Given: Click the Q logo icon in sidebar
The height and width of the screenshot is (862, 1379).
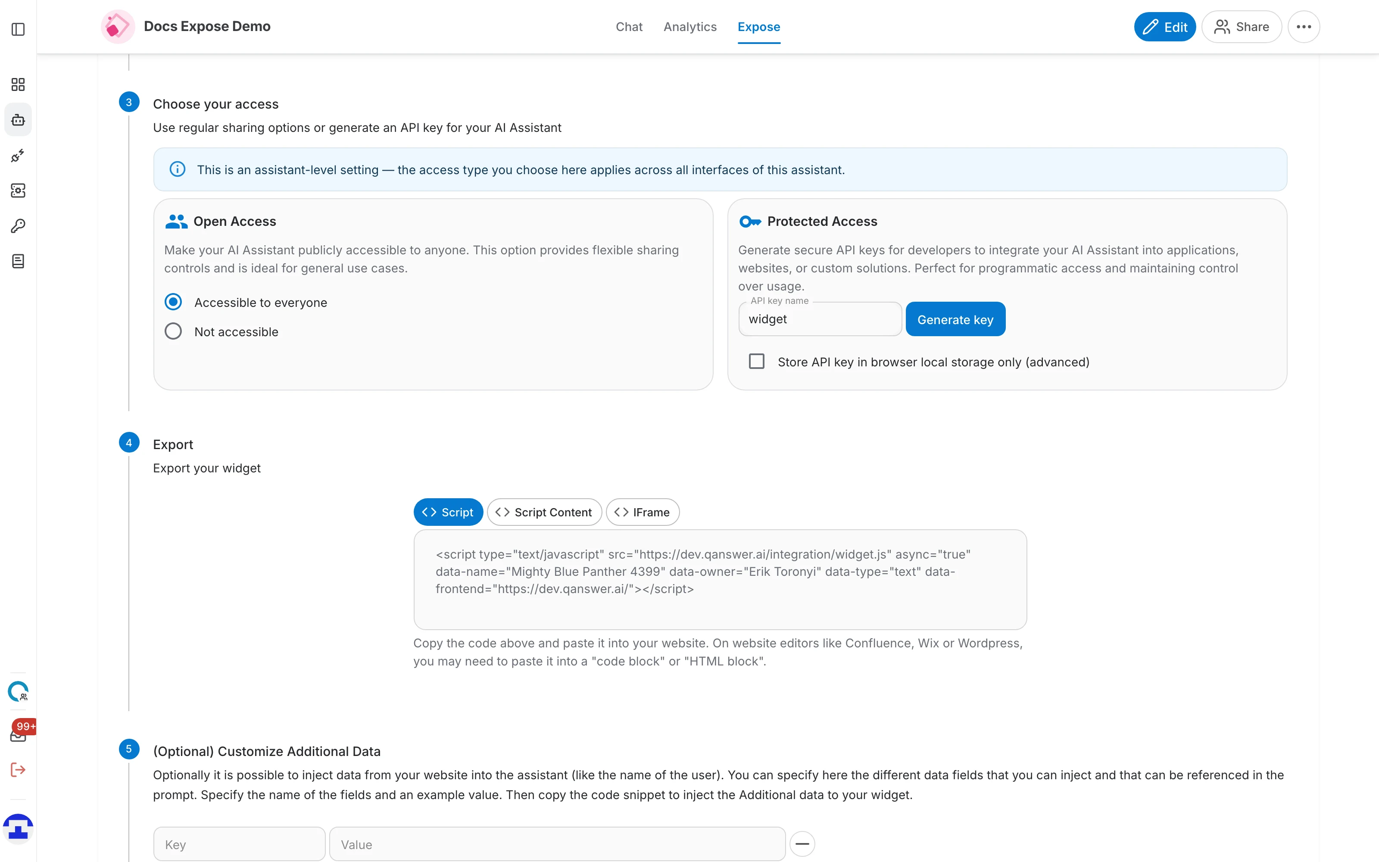Looking at the screenshot, I should [18, 691].
